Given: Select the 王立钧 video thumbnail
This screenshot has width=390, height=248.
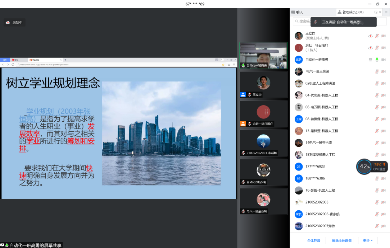Looking at the screenshot, I should (x=263, y=85).
